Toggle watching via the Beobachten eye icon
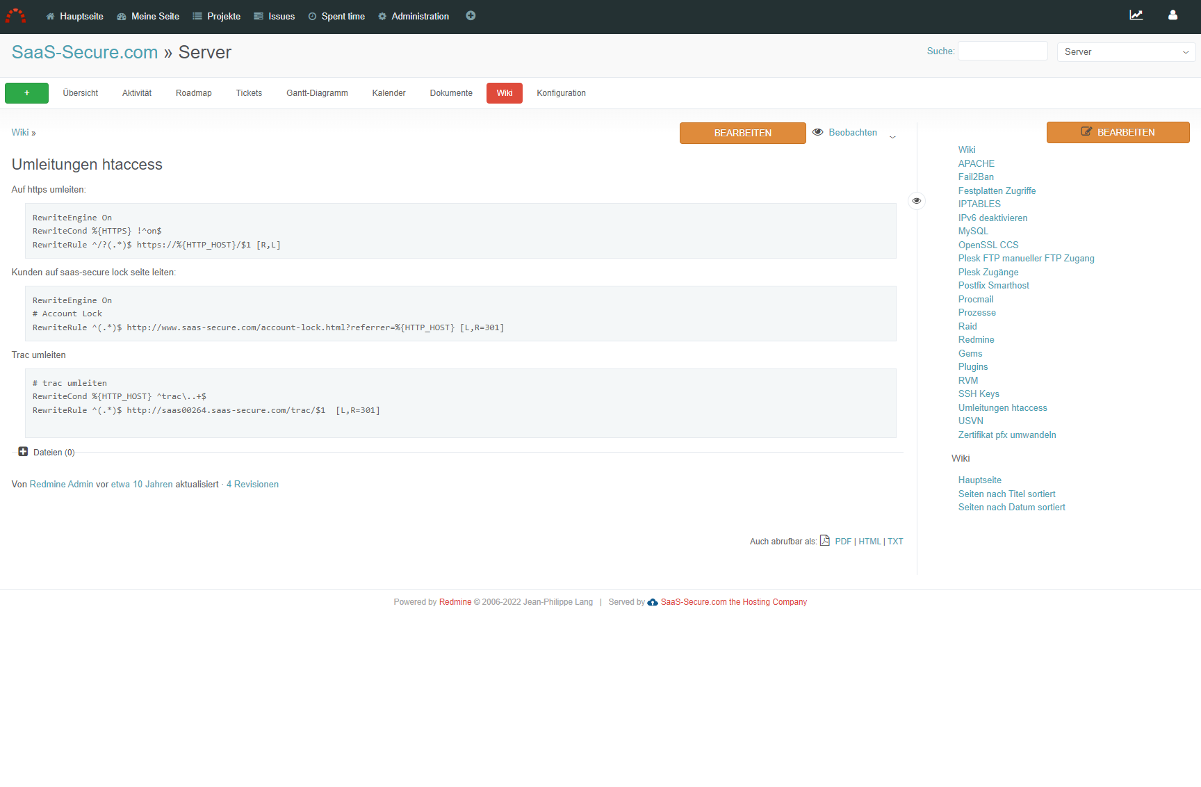Screen dimensions: 1201x787 [x=817, y=131]
